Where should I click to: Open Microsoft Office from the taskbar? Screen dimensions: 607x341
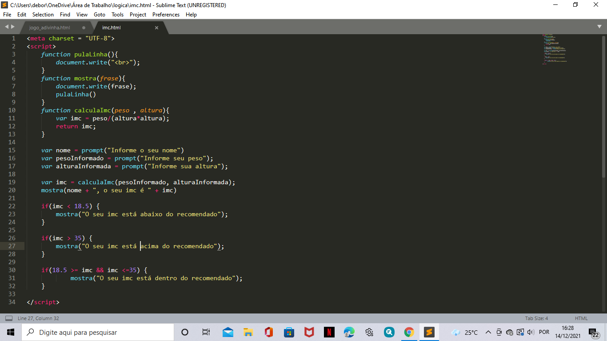tap(268, 332)
